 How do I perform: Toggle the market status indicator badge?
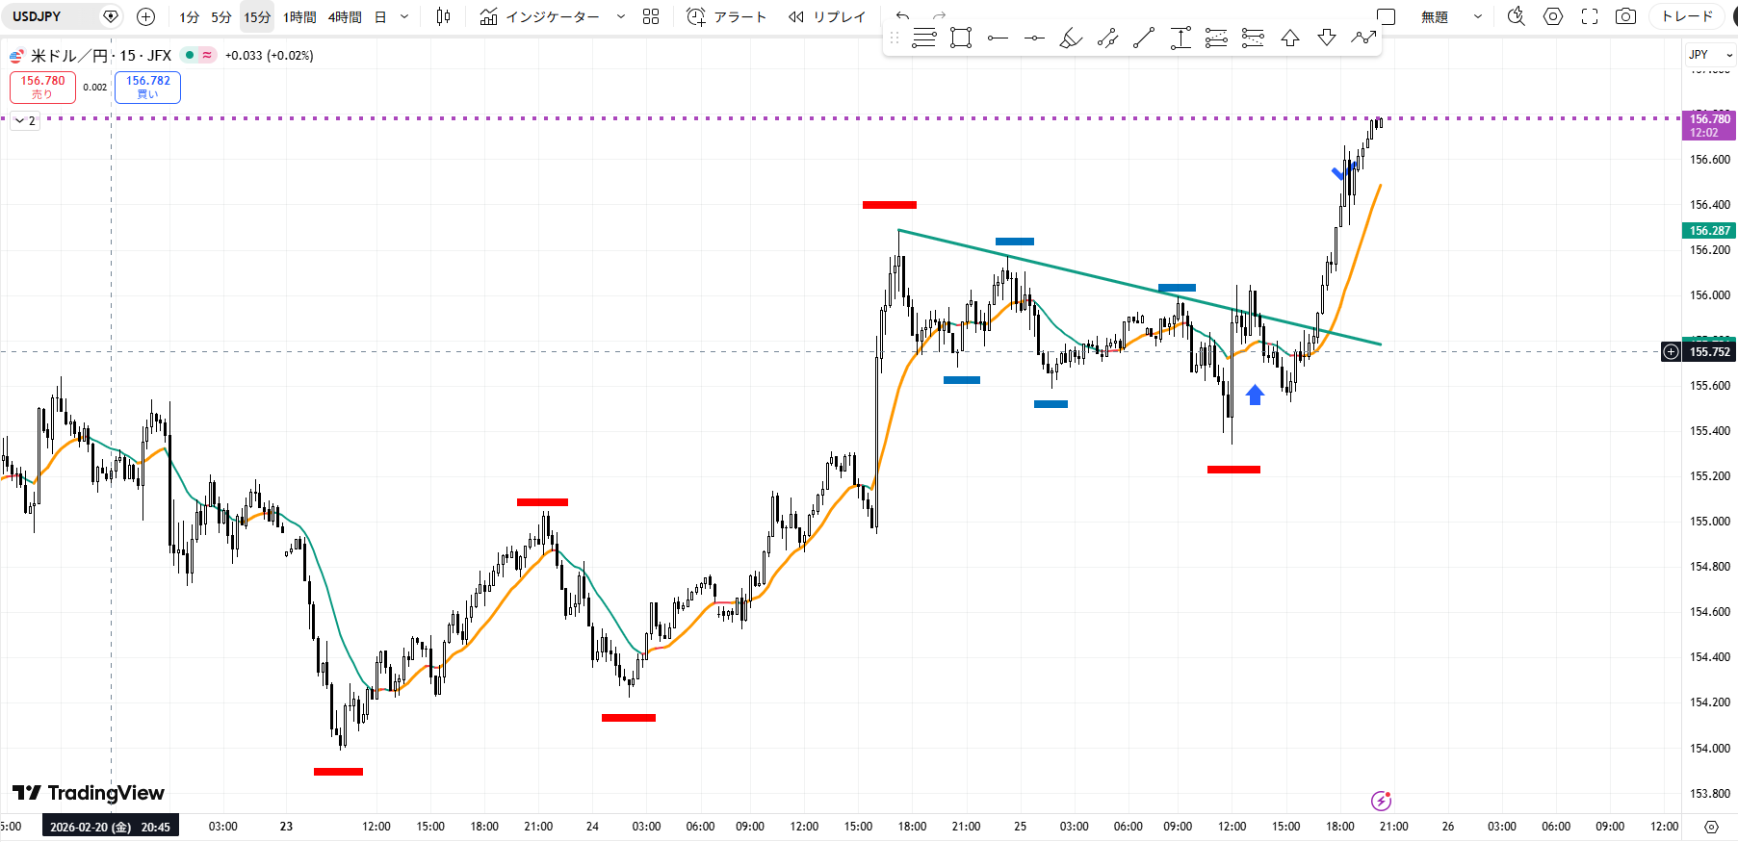coord(191,55)
